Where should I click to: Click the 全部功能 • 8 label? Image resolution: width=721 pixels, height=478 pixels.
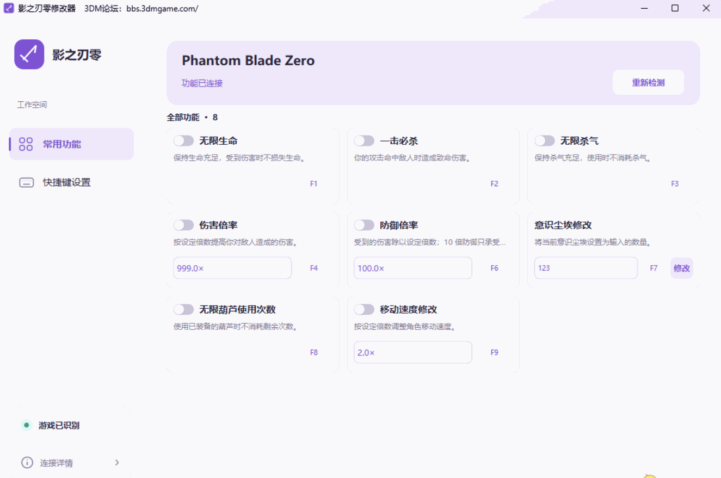click(x=192, y=117)
